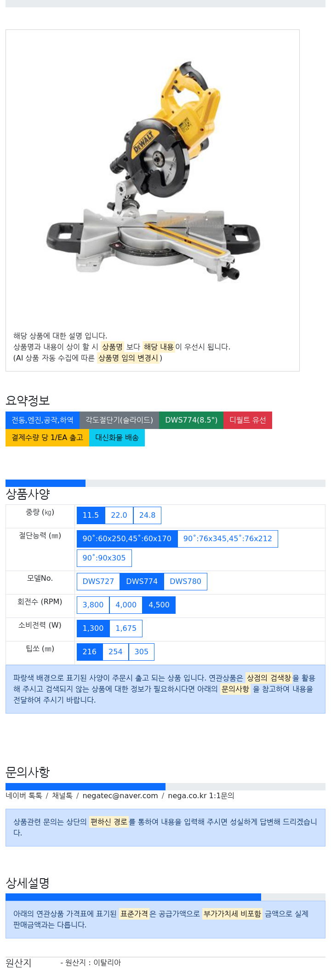Pick 4,000 RPM option
Viewport: 331px width, 972px height.
coord(126,605)
